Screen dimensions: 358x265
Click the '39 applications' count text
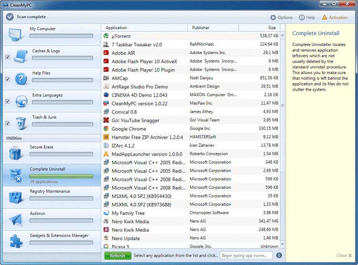pos(44,181)
